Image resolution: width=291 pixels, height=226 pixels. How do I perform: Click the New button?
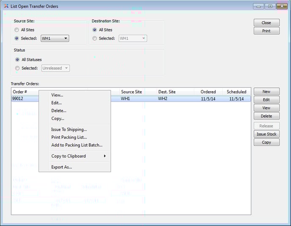coord(266,92)
